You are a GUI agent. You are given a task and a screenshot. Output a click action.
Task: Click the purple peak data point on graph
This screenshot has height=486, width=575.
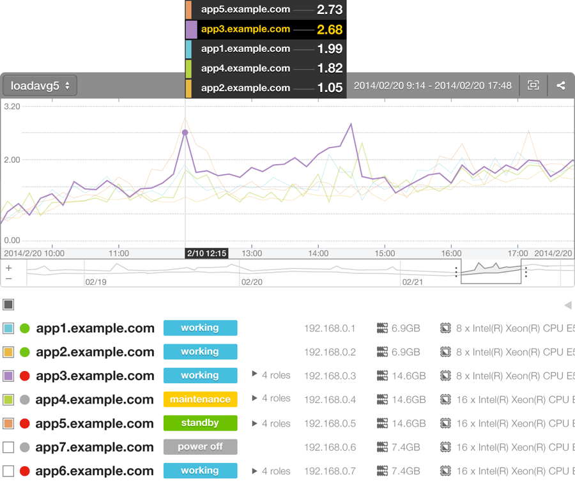point(185,133)
